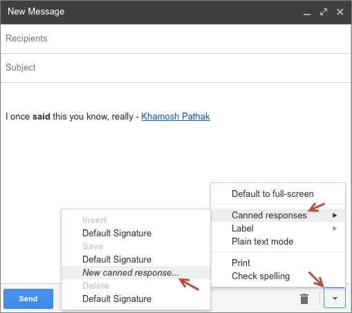Viewport: 352px width, 313px height.
Task: Click the Send button
Action: [28, 298]
